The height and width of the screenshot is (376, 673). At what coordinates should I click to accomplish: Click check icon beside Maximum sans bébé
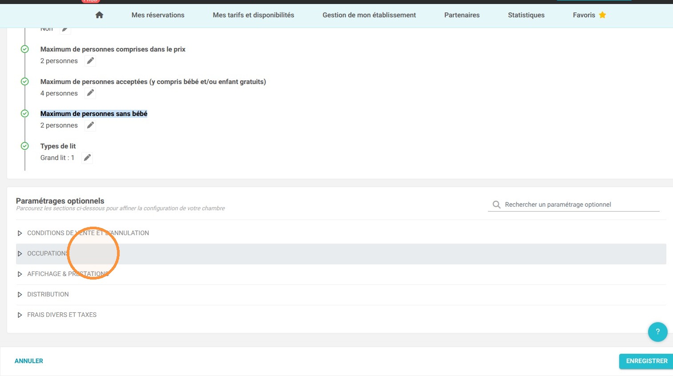tap(25, 113)
